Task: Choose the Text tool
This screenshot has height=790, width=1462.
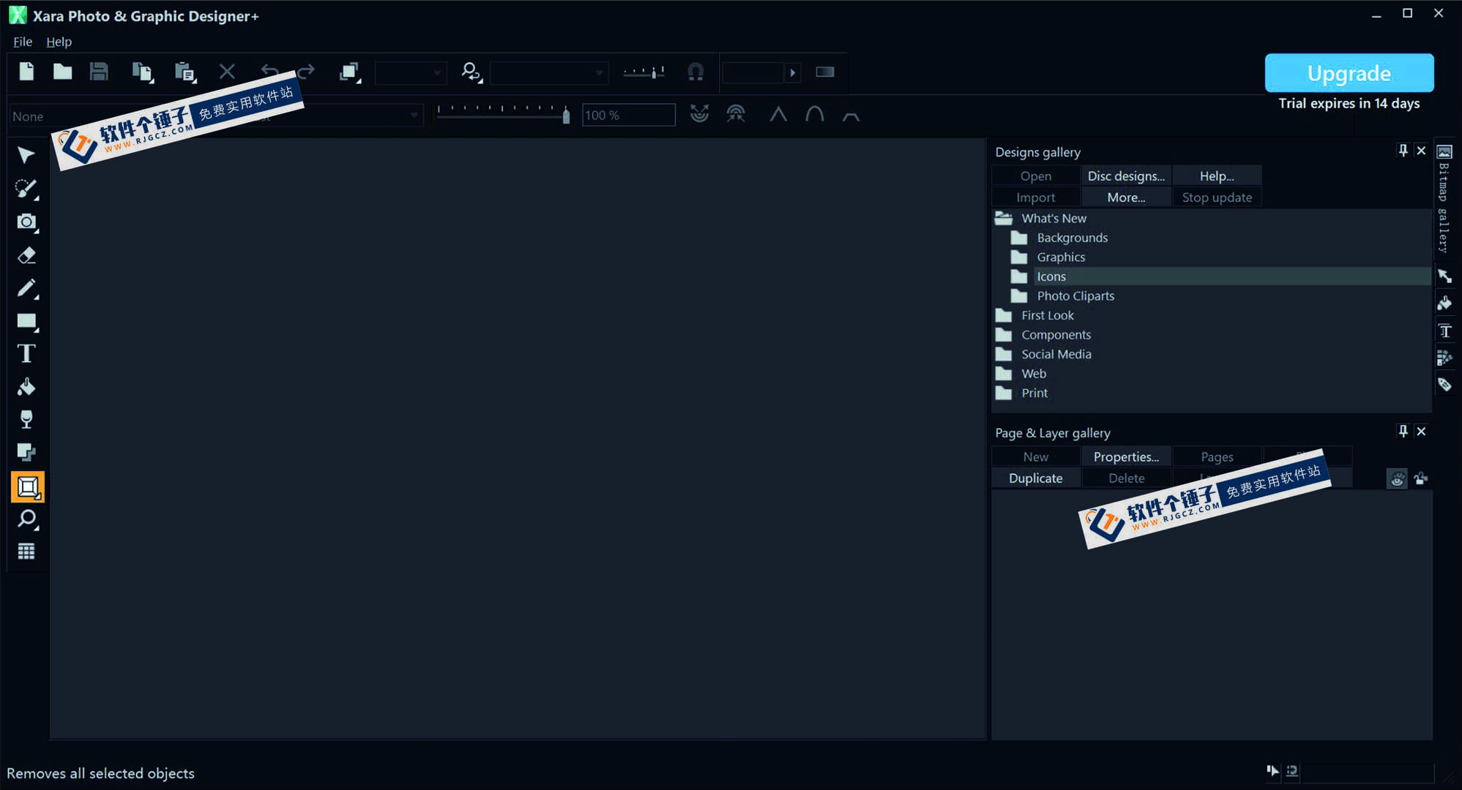Action: 26,354
